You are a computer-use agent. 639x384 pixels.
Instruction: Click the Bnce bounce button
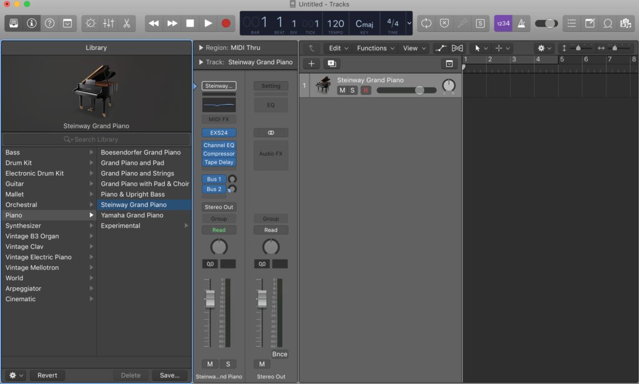pos(280,354)
